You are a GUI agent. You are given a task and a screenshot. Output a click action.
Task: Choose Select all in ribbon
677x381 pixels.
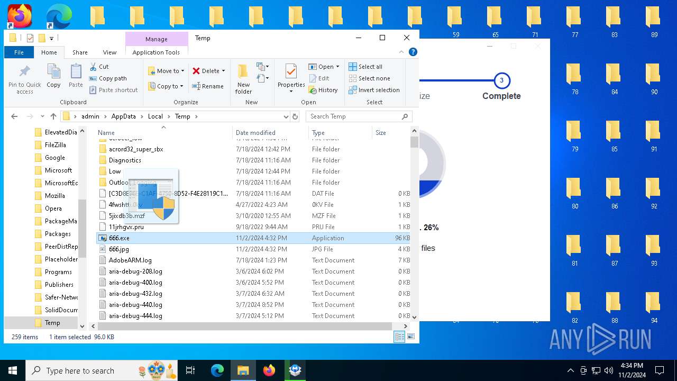point(365,67)
